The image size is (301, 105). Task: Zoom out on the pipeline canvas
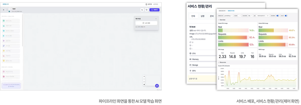(x=144, y=79)
